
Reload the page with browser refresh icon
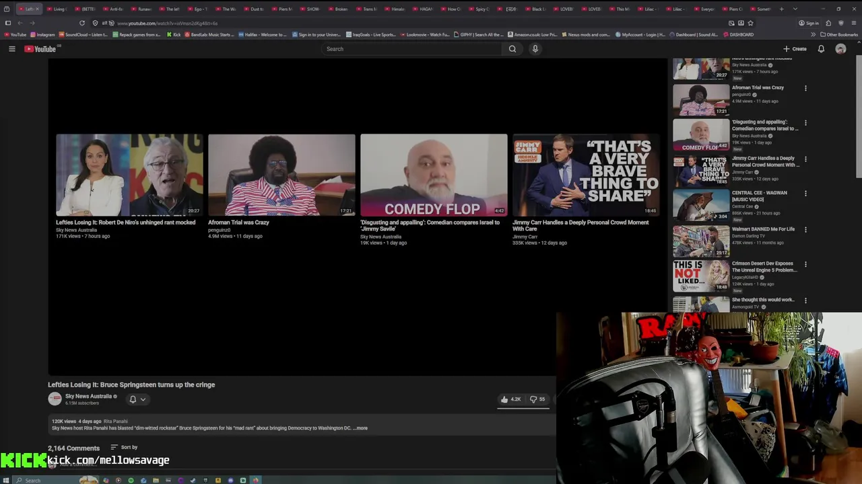pyautogui.click(x=82, y=23)
